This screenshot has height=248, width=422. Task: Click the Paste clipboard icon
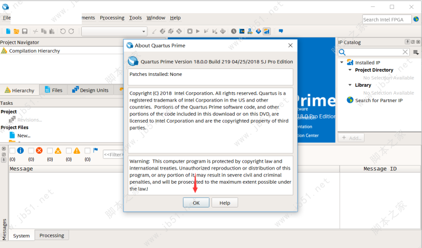pyautogui.click(x=52, y=32)
